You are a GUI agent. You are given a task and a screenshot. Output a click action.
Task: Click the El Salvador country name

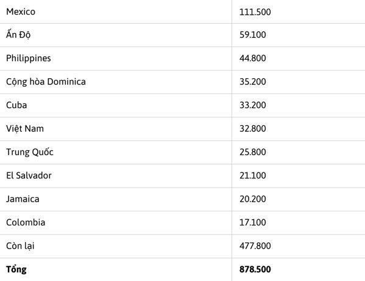[29, 175]
